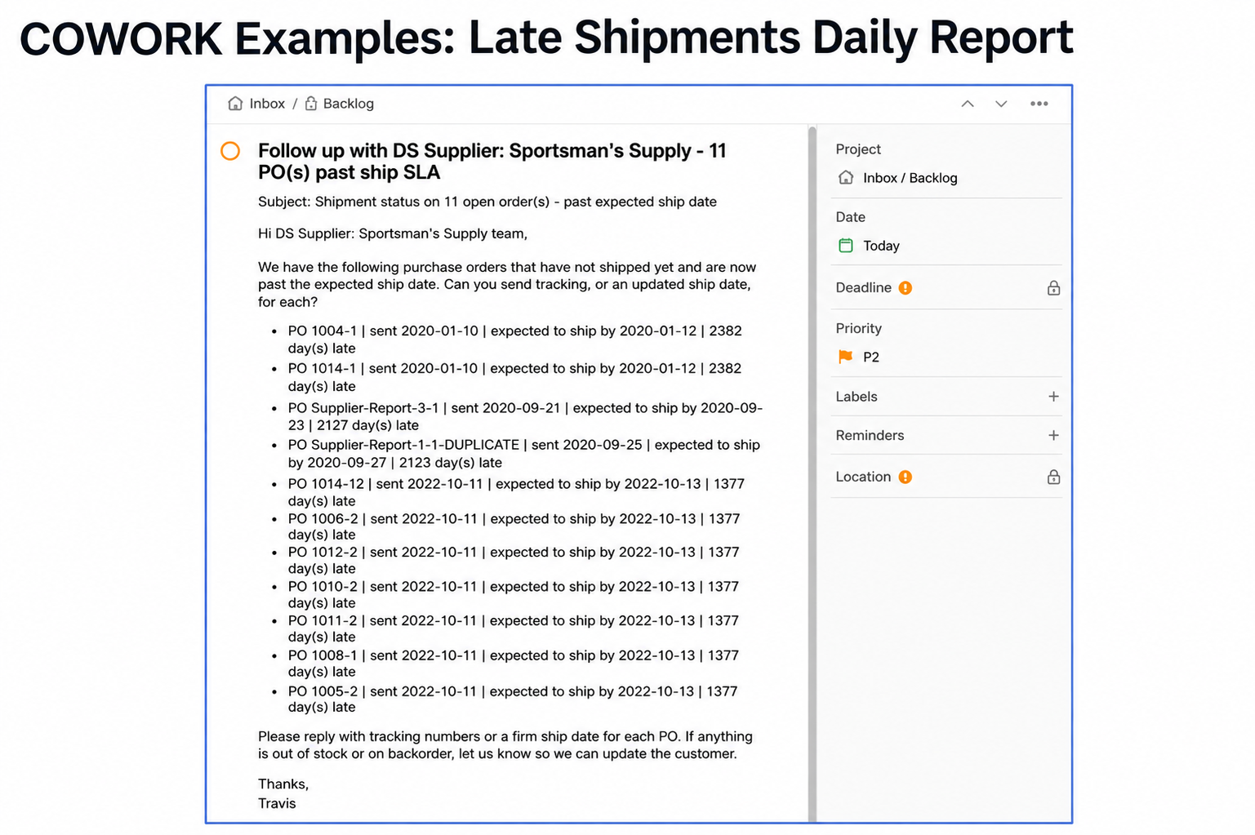This screenshot has height=835, width=1255.
Task: Click the Inbox breadcrumb link
Action: [x=267, y=104]
